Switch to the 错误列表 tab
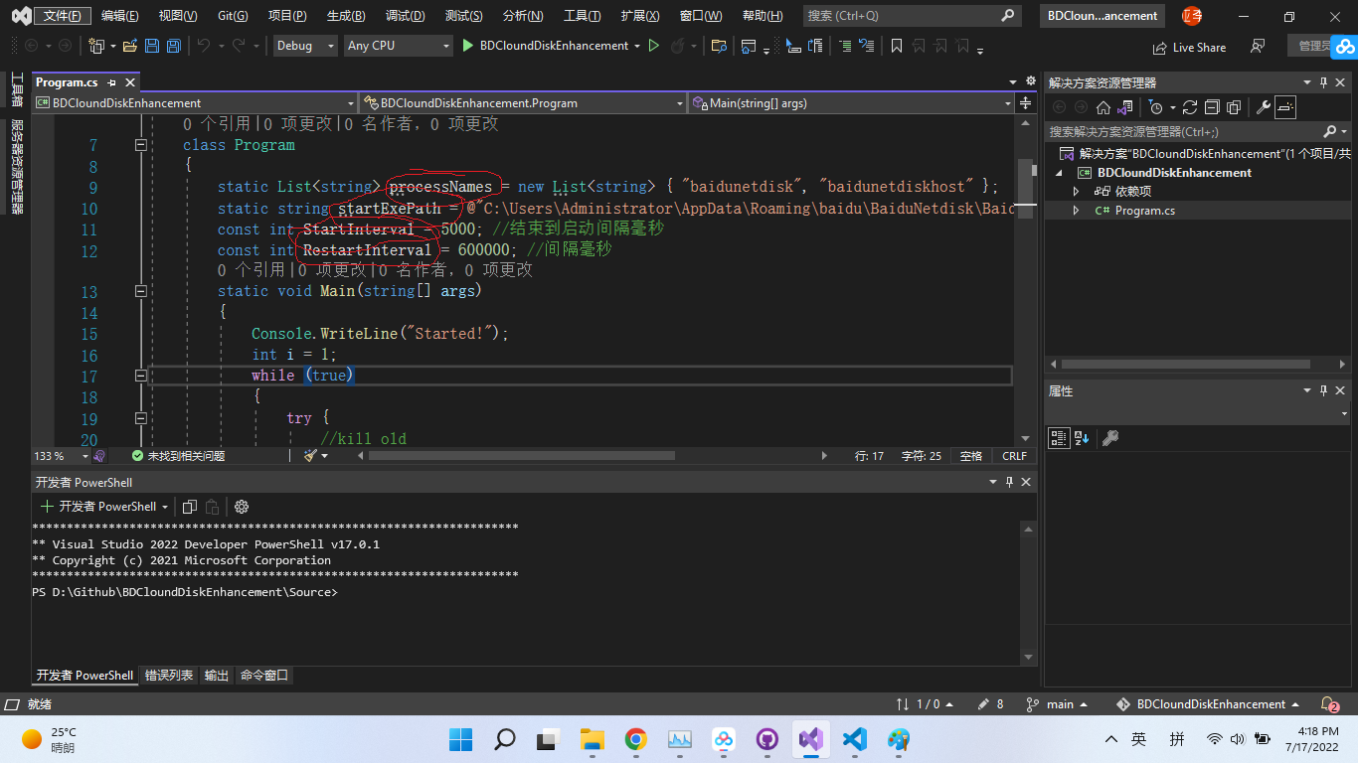Viewport: 1358px width, 763px height. 169,676
